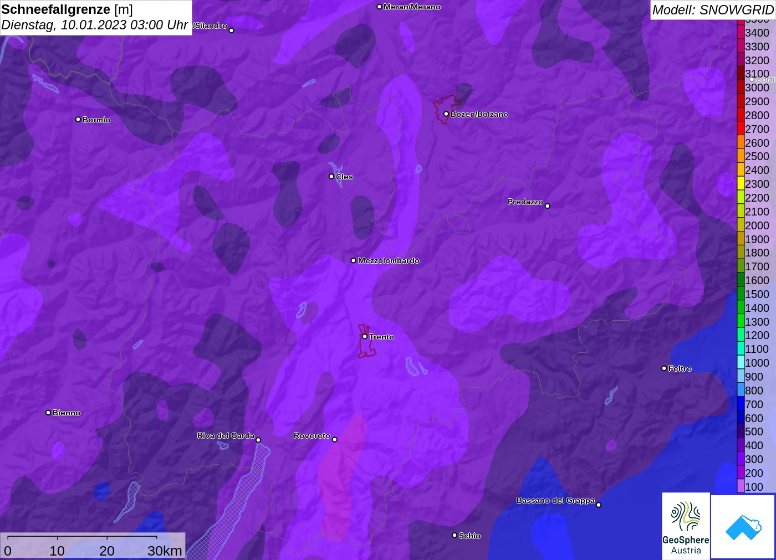This screenshot has width=776, height=560.
Task: Click the Modell: SNOWGRID label
Action: point(713,10)
